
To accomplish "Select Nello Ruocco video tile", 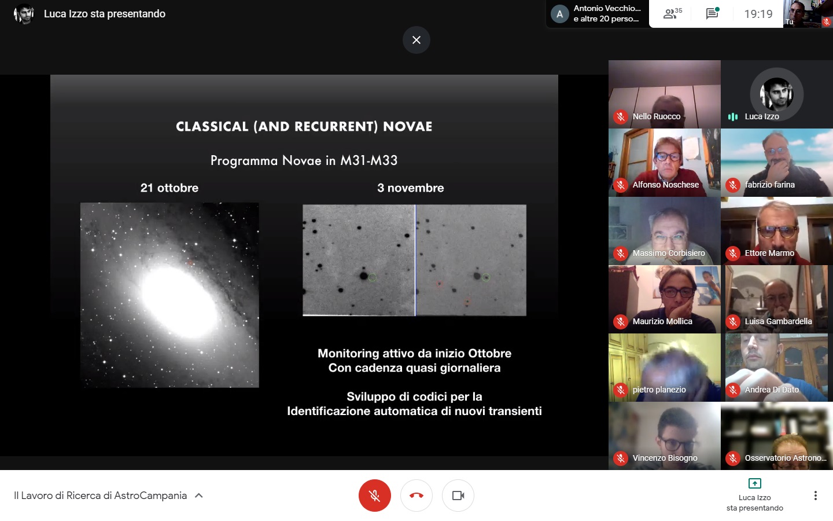I will pyautogui.click(x=665, y=94).
